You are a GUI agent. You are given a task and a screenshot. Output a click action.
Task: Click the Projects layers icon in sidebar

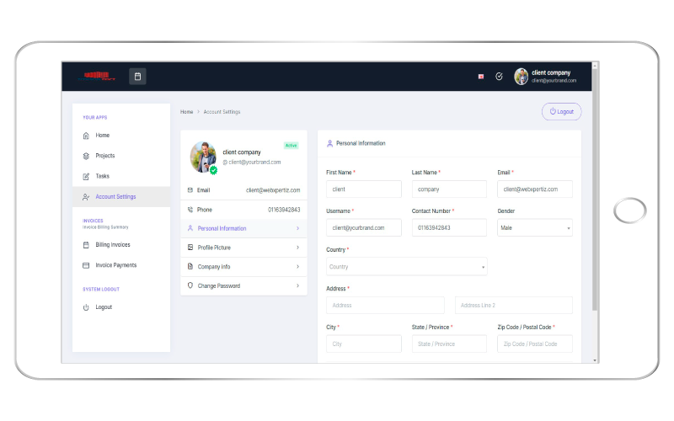86,156
